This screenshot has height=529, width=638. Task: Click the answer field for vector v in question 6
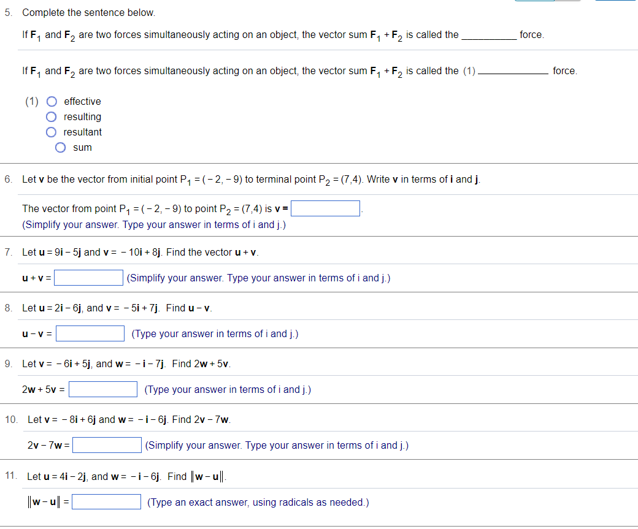click(325, 208)
